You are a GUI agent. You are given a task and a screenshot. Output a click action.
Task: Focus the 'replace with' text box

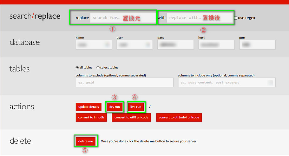pyautogui.click(x=200, y=18)
